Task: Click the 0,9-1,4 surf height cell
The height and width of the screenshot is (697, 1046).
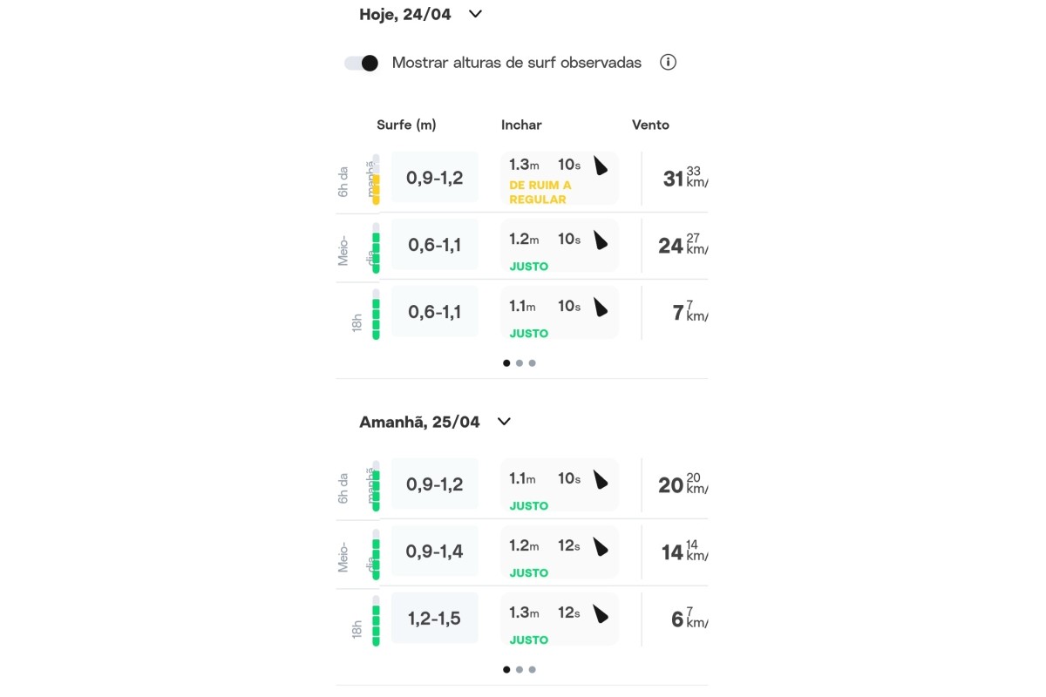Action: (434, 552)
